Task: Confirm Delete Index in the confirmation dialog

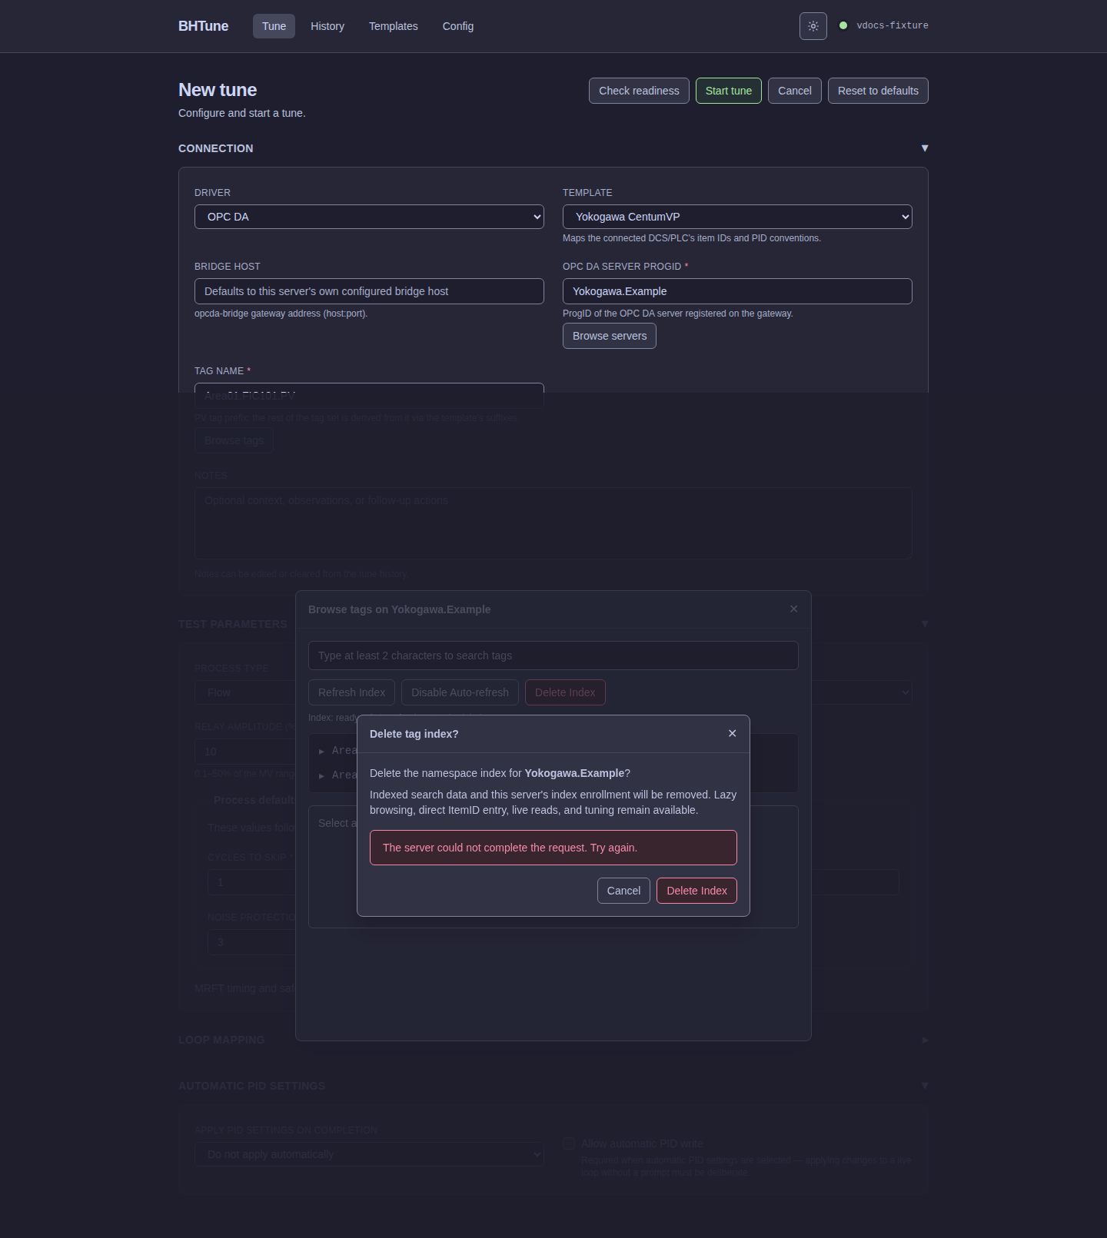Action: pyautogui.click(x=696, y=891)
